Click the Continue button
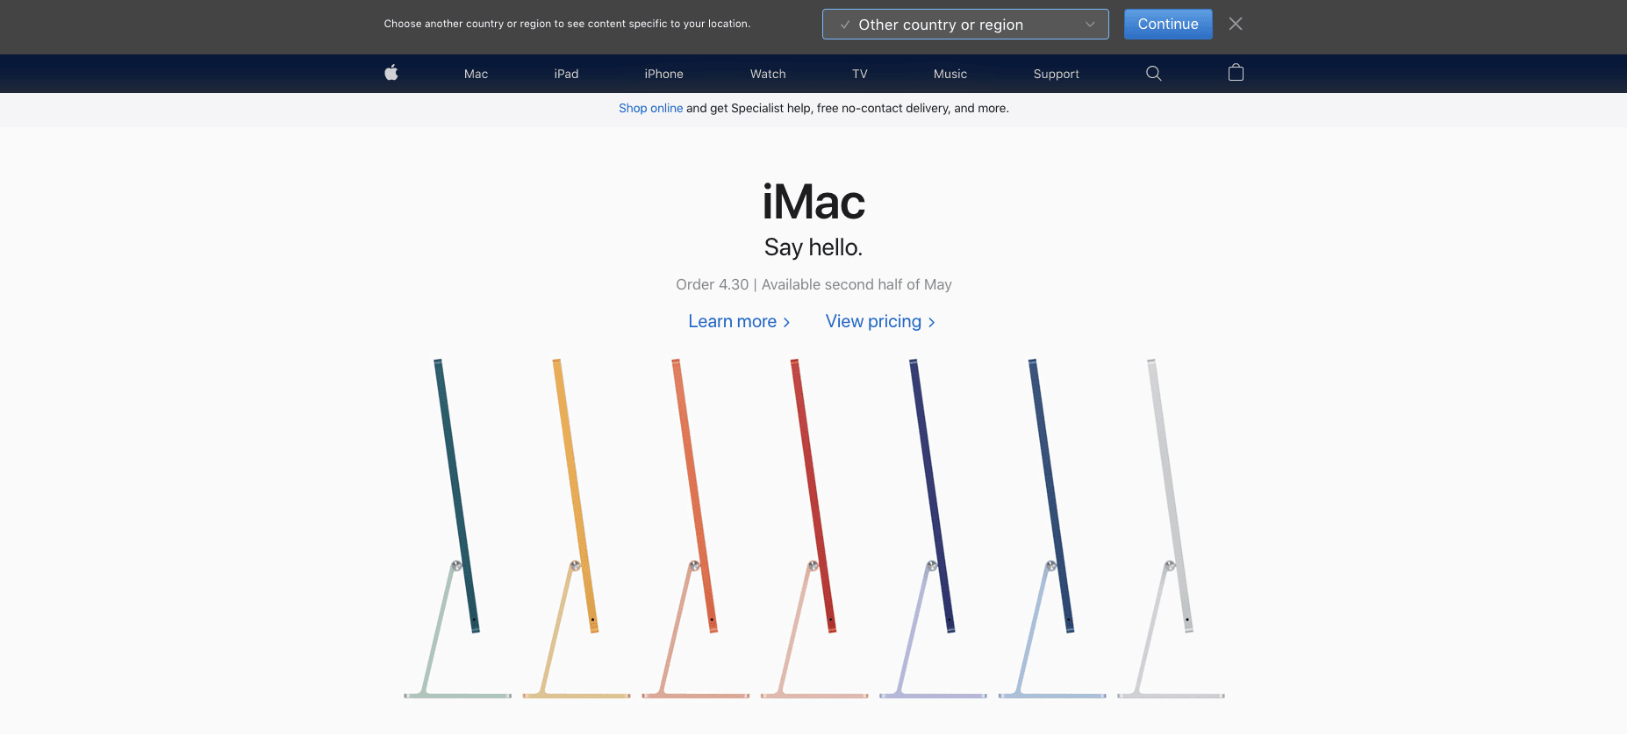The image size is (1627, 737). 1168,25
